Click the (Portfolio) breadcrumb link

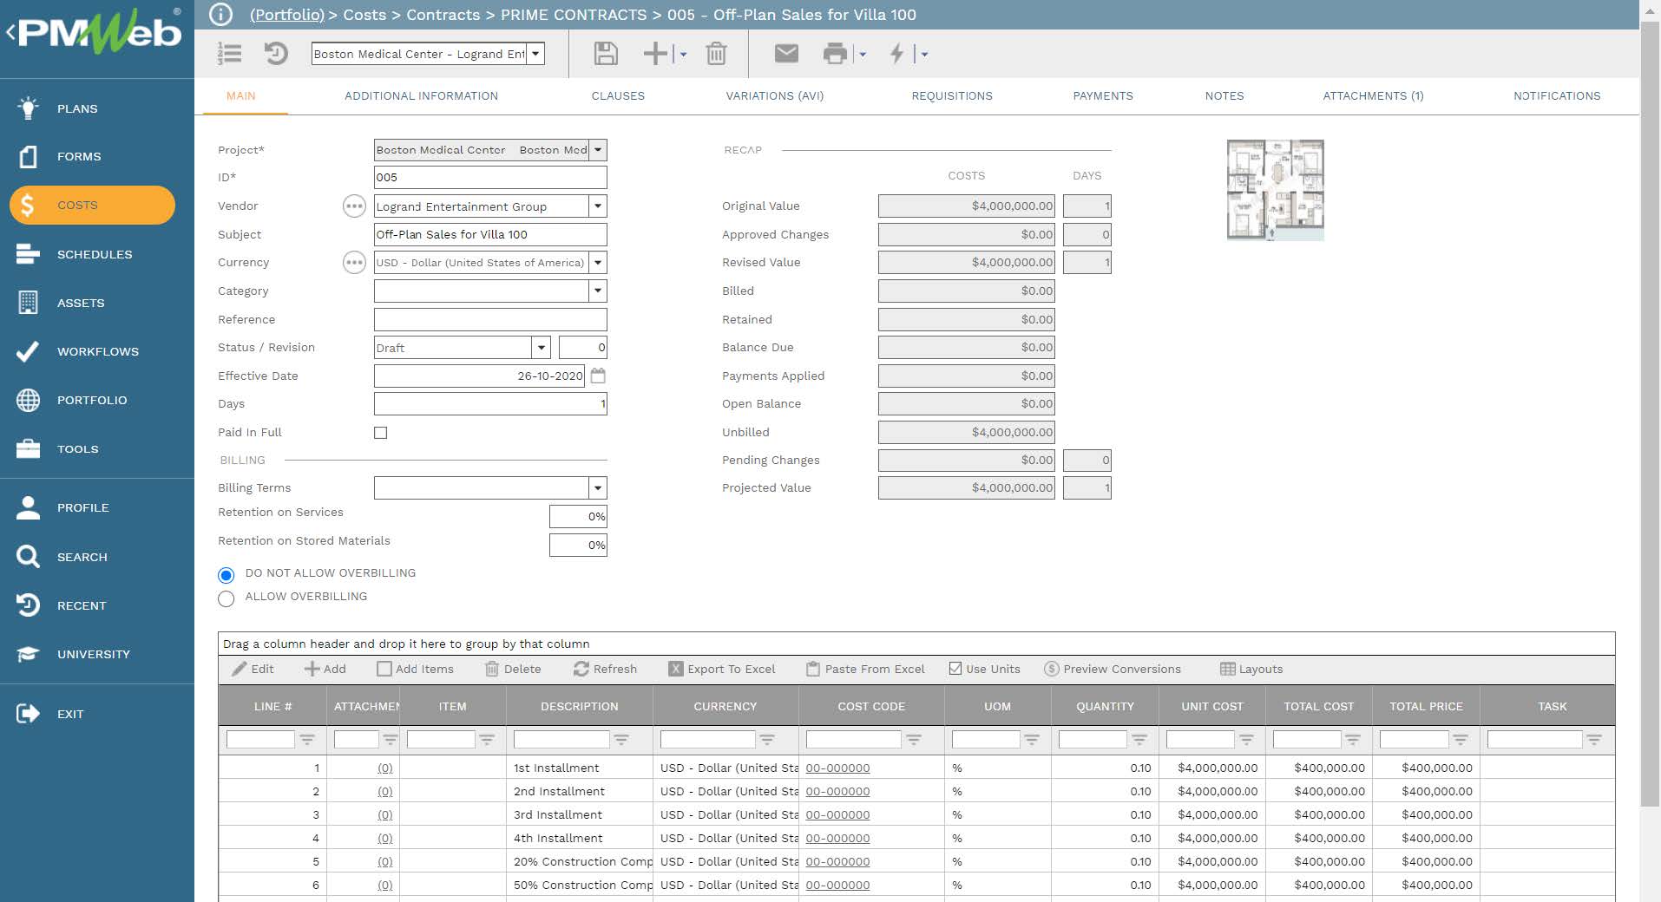click(287, 15)
